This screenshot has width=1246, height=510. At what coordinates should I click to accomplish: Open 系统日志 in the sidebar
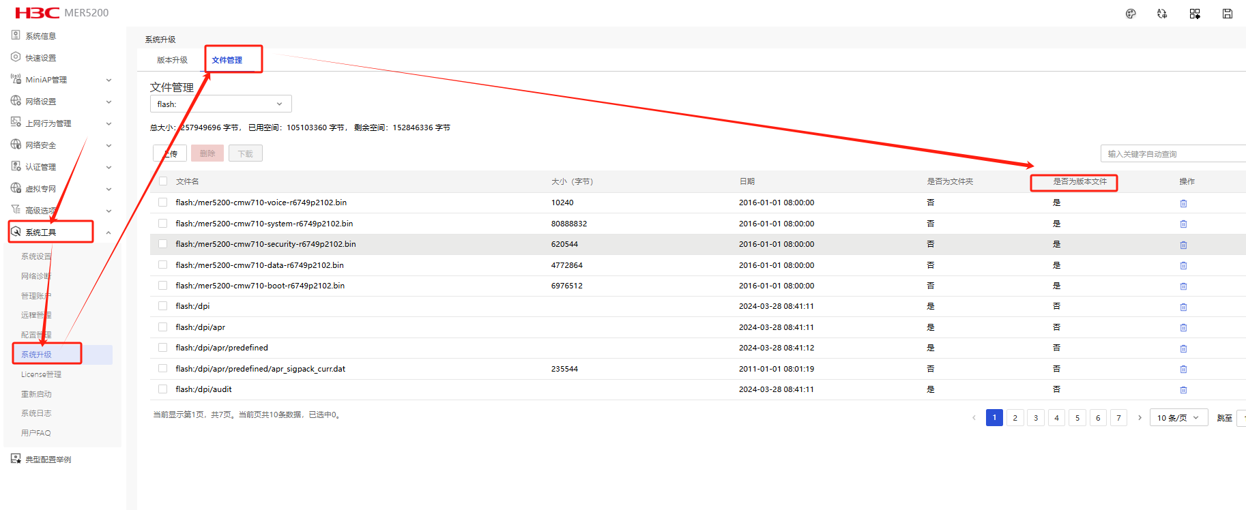click(x=36, y=413)
